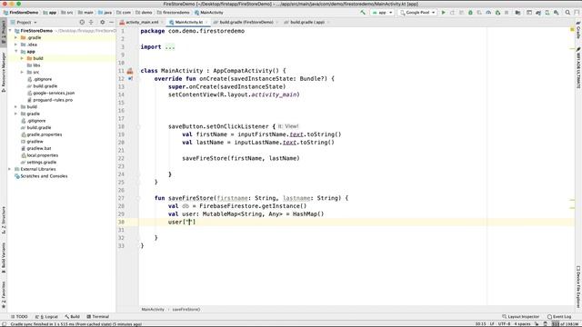582x327 pixels.
Task: Open Device File Explorer side panel
Action: coord(578,287)
